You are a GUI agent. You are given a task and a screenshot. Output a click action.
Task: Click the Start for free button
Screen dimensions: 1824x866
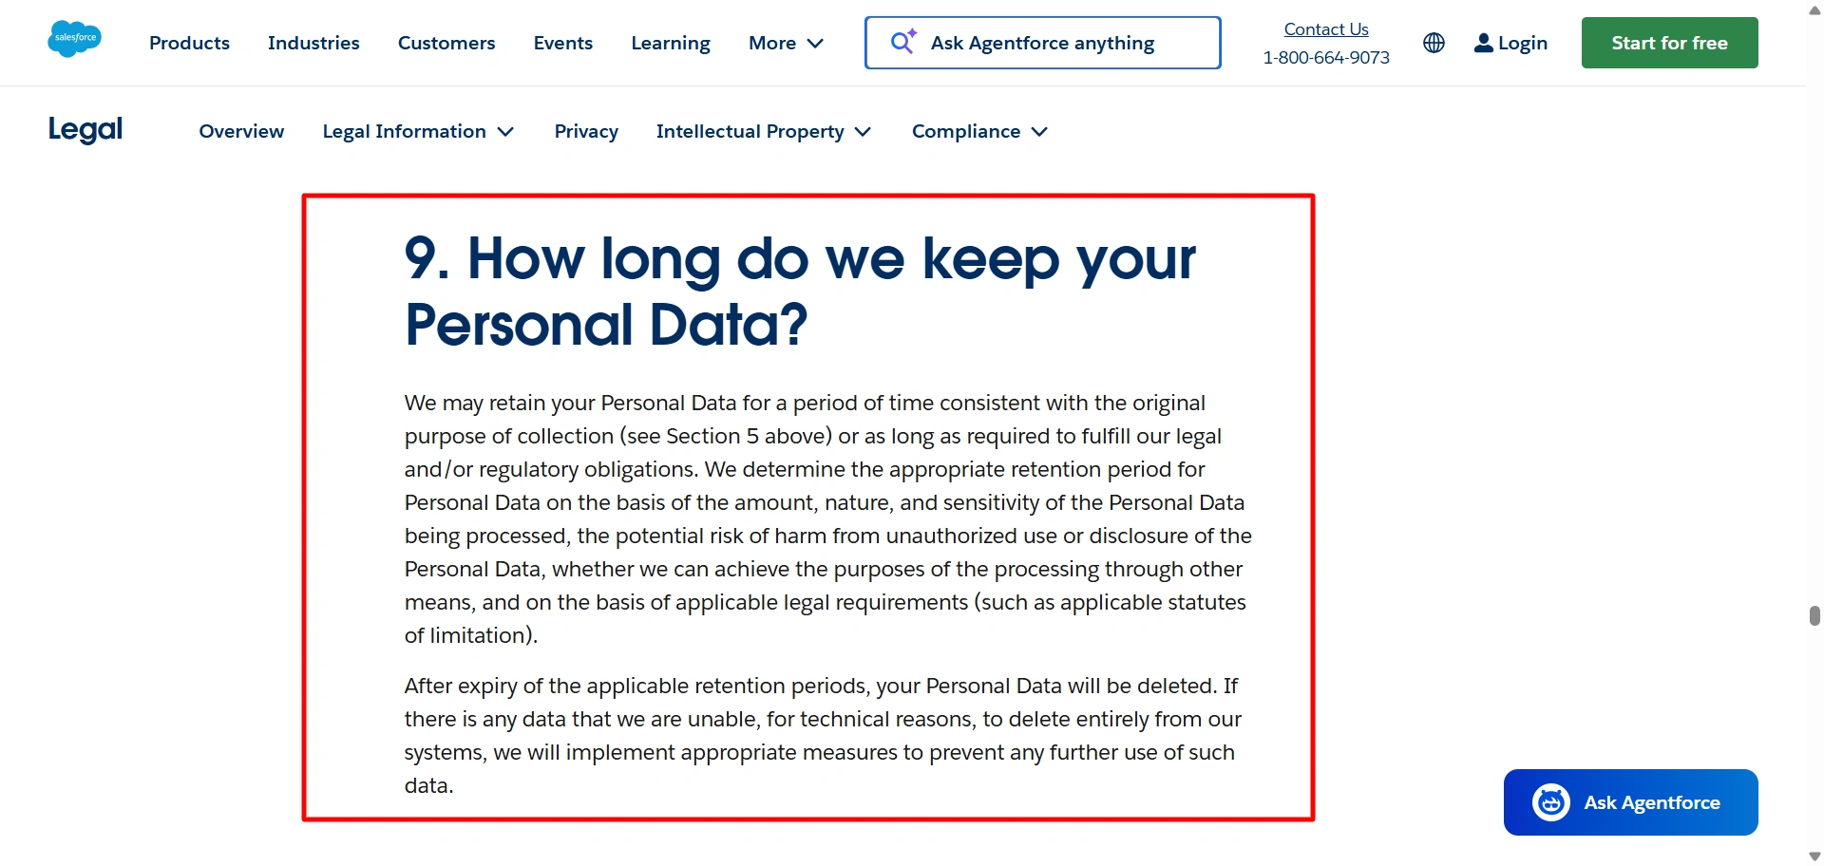[x=1669, y=42]
